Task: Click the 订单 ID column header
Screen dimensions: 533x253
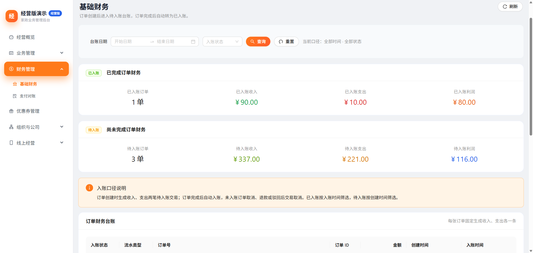Action: 342,245
